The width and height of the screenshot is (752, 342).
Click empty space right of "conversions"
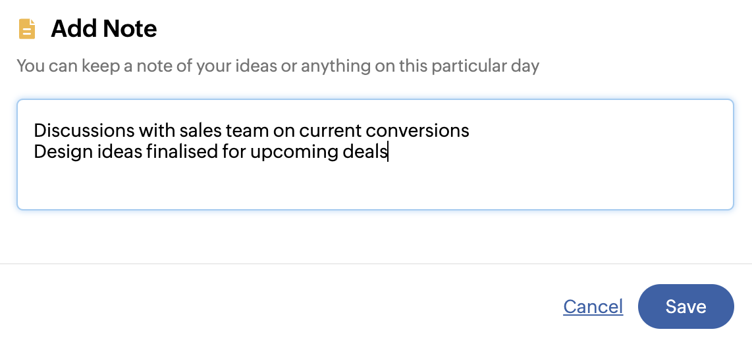pyautogui.click(x=593, y=130)
